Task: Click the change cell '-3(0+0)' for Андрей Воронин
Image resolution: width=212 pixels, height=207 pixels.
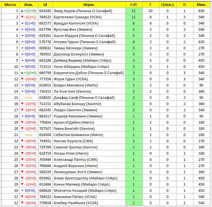Action: pyautogui.click(x=29, y=166)
